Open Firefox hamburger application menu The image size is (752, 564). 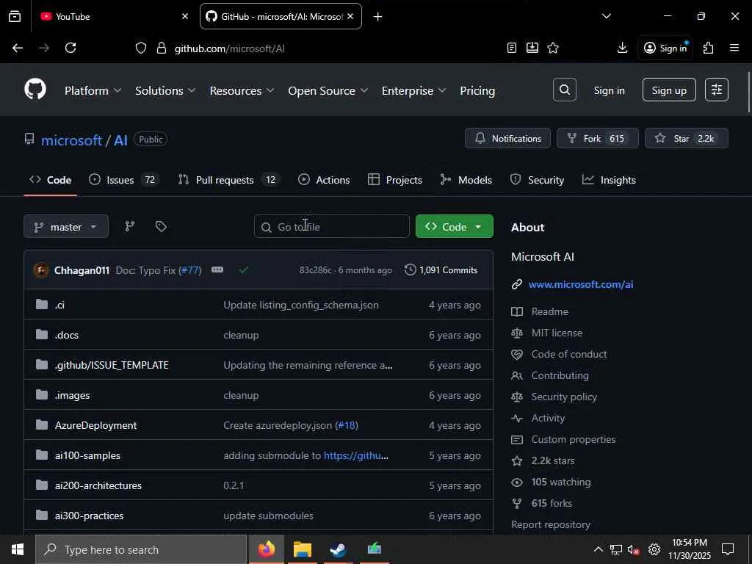734,48
